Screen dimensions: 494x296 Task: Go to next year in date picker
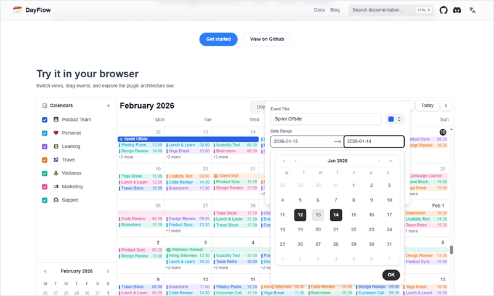click(391, 161)
